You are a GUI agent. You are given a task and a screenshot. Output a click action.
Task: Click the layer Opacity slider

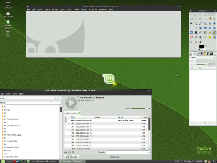click(202, 65)
